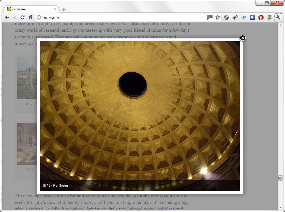
Task: Open the browser home page
Action: point(30,17)
